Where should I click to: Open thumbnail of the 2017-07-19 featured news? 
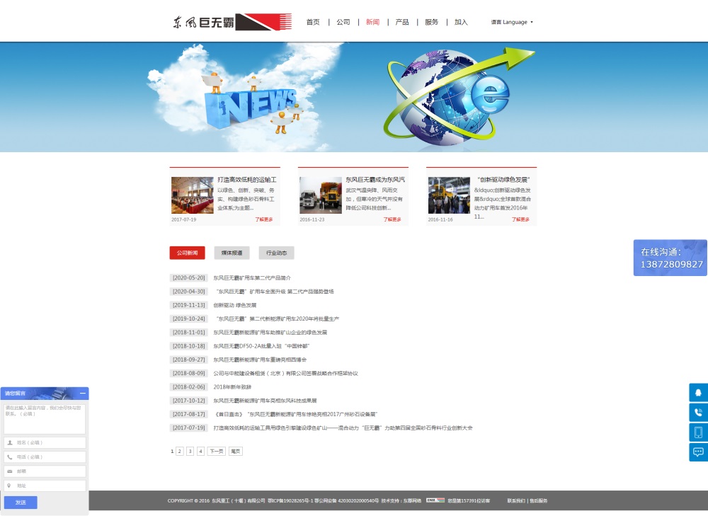[193, 195]
